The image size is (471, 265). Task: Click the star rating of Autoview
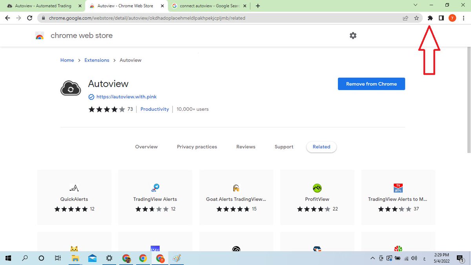(107, 109)
